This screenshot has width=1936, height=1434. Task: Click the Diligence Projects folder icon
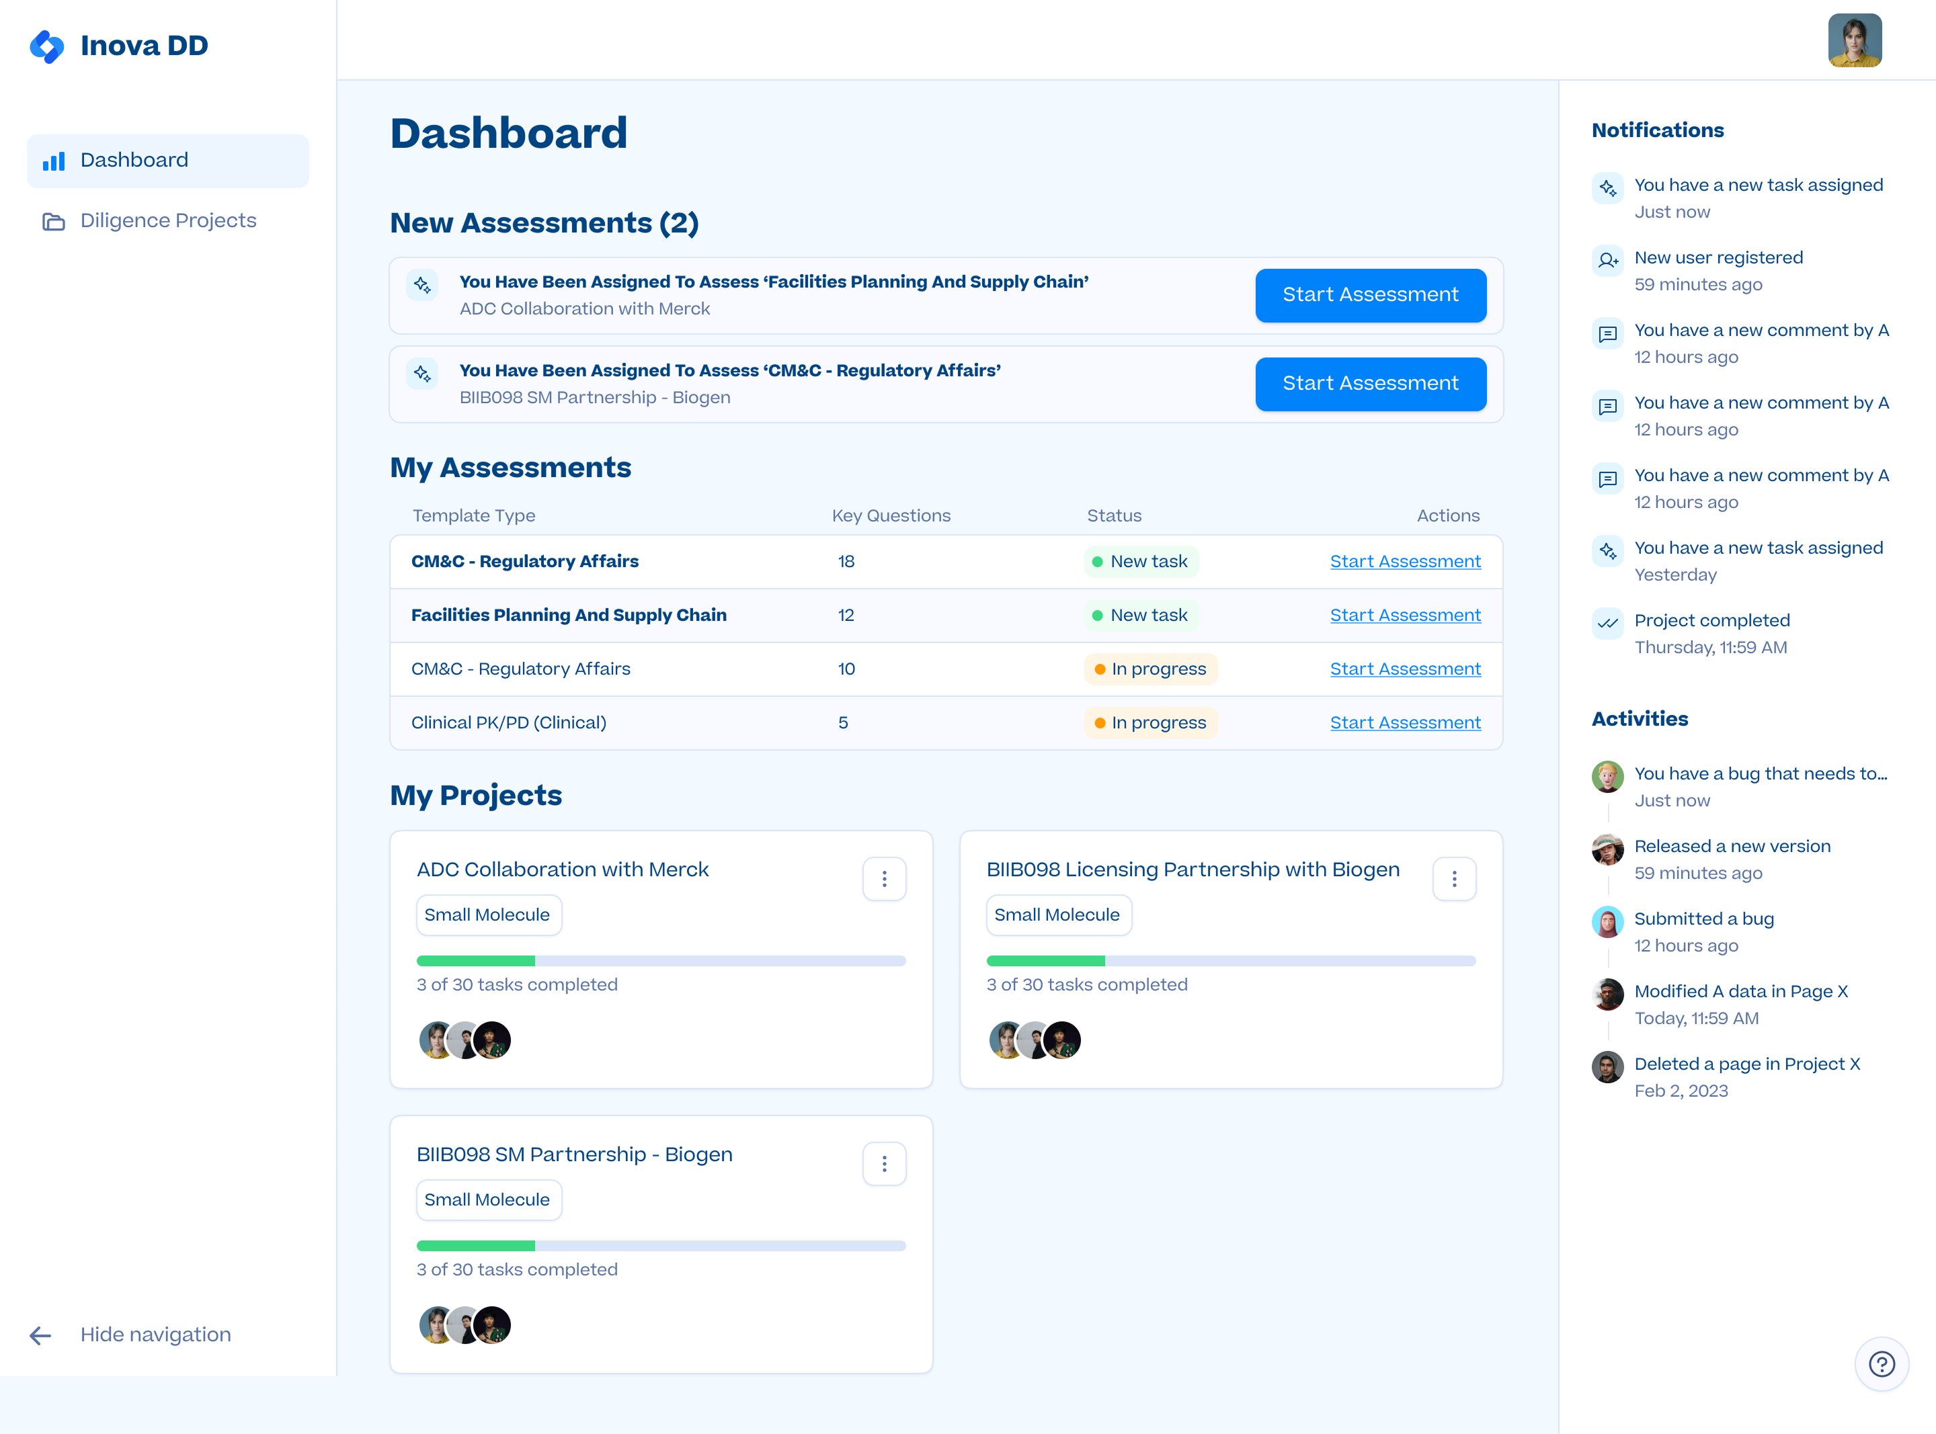coord(54,221)
